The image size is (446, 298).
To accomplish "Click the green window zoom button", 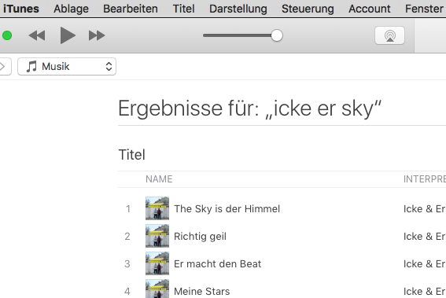I will click(7, 35).
